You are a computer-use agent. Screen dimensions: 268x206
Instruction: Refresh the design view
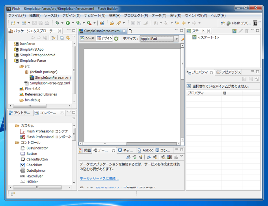pos(116,39)
